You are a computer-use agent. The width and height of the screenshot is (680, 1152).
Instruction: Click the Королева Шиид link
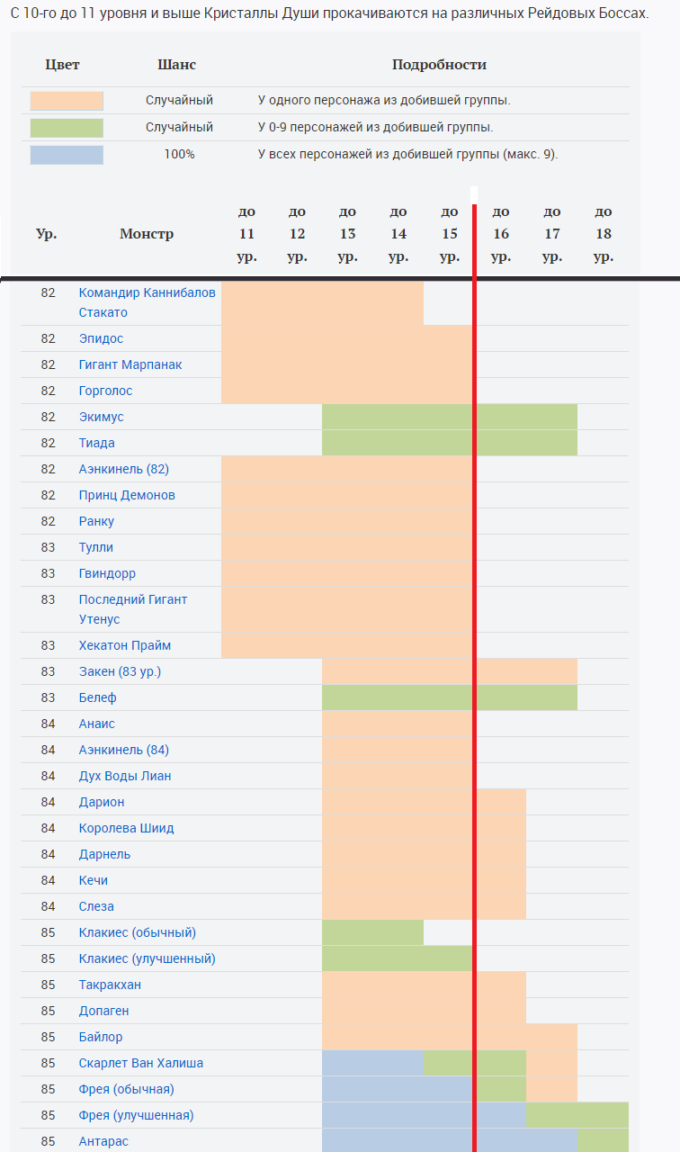coord(127,828)
